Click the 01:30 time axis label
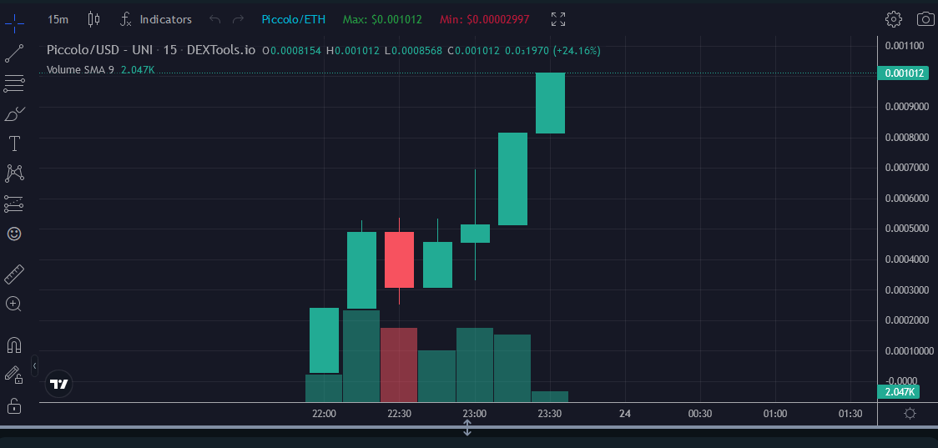The height and width of the screenshot is (448, 938). [850, 413]
